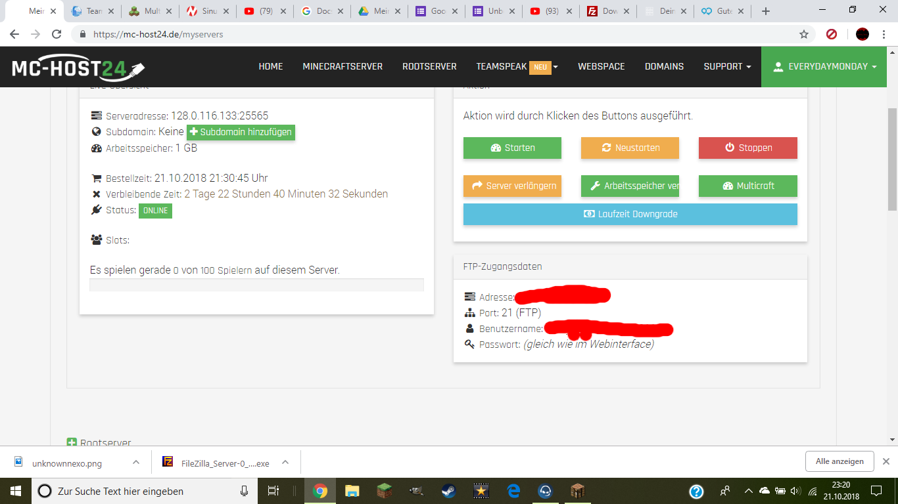Image resolution: width=898 pixels, height=504 pixels.
Task: Click the player count progress bar
Action: click(x=257, y=284)
